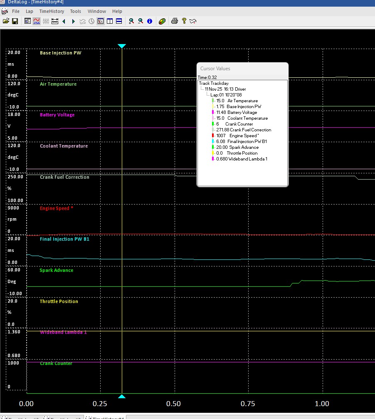Select the Lap:01 tree node
The image size is (375, 419).
point(227,95)
